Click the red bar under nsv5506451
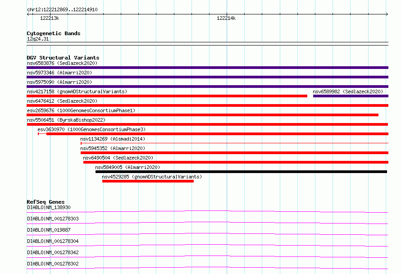This screenshot has height=274, width=401. point(207,124)
